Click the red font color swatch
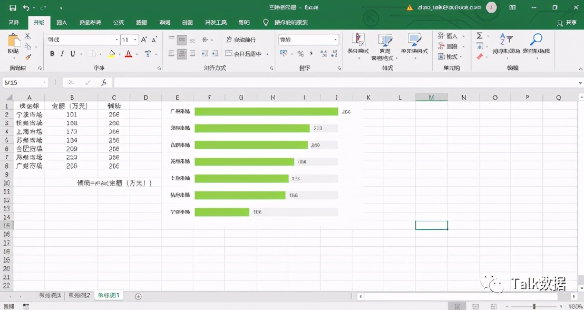Viewport: 584px width, 310px height. point(128,54)
